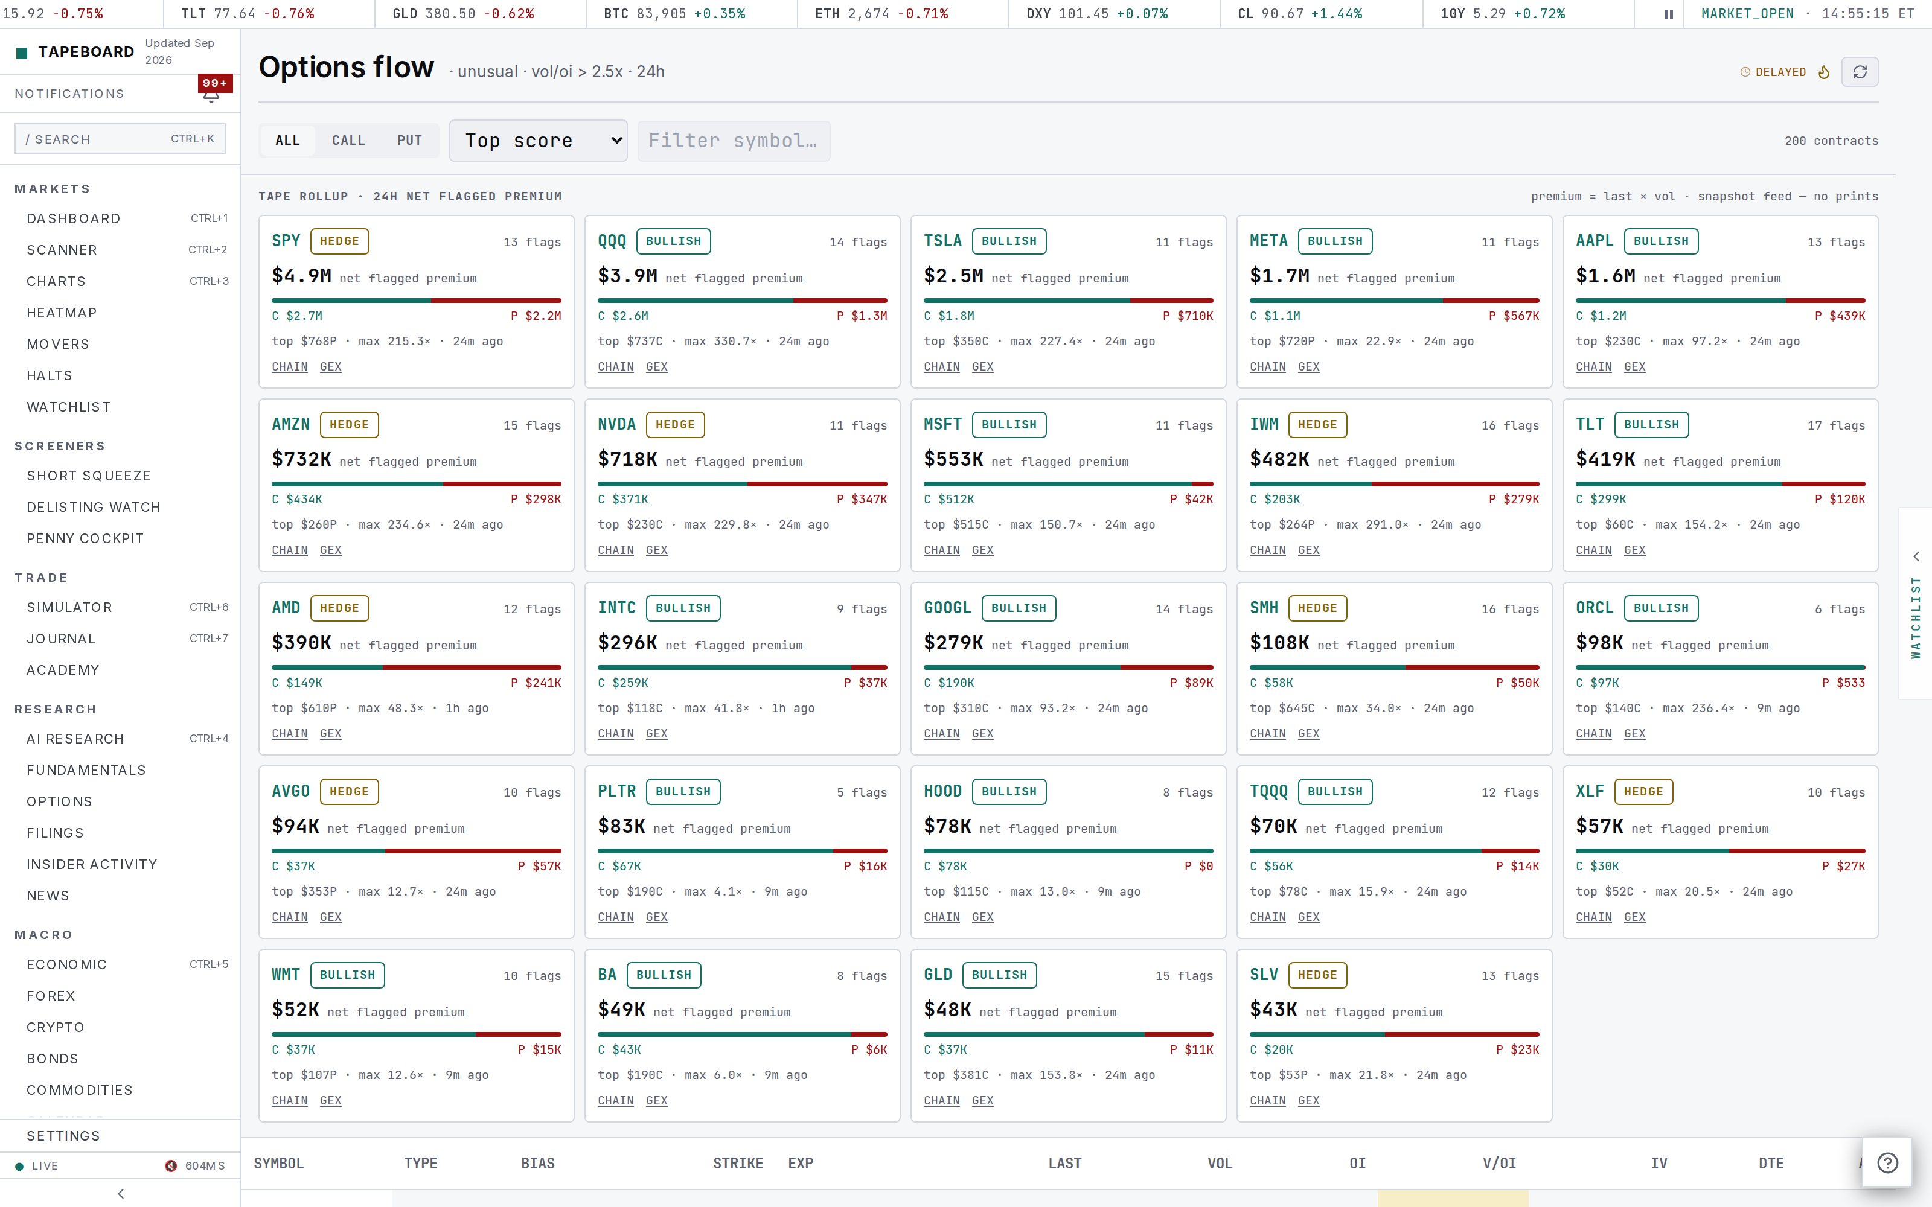The image size is (1932, 1207).
Task: Click BTC 83,905 in ticker tape
Action: tap(674, 13)
